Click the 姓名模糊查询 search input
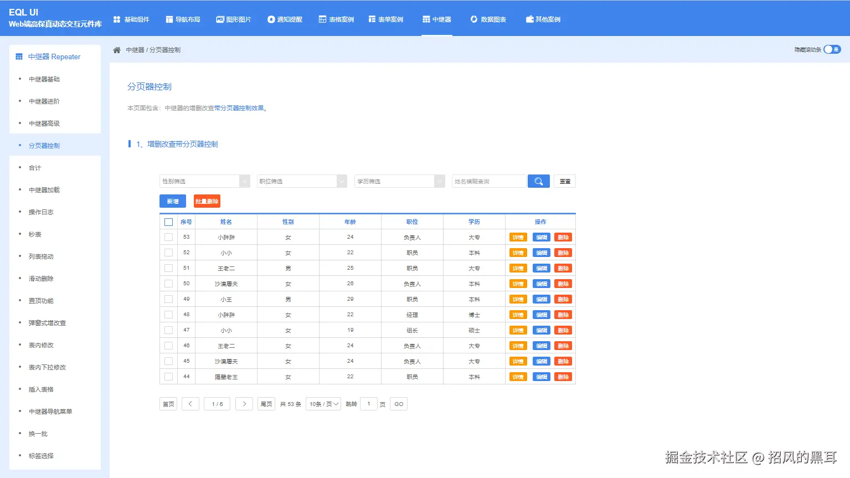The height and width of the screenshot is (478, 850). point(489,181)
